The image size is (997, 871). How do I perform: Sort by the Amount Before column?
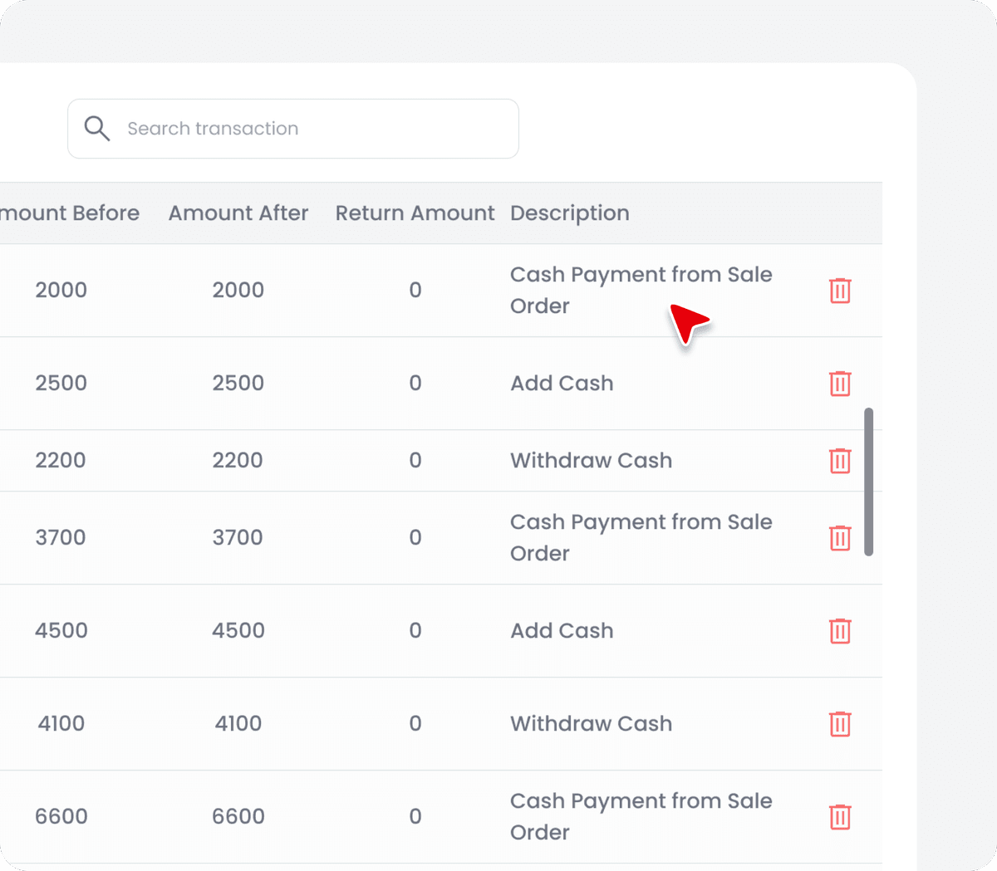tap(69, 213)
